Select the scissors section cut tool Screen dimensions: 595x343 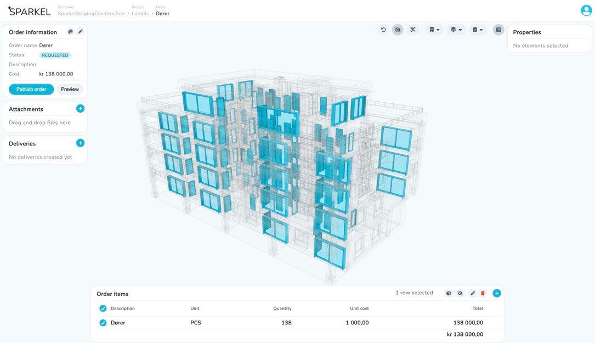pyautogui.click(x=413, y=30)
